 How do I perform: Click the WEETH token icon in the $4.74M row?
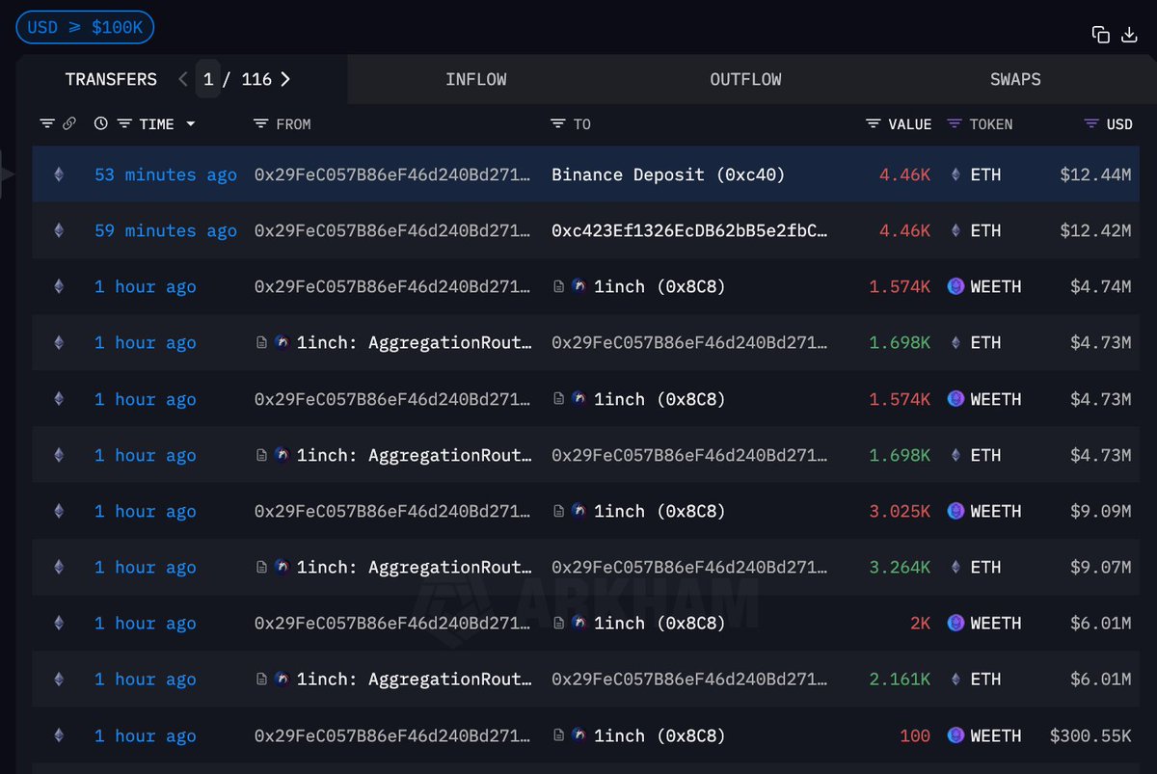955,286
